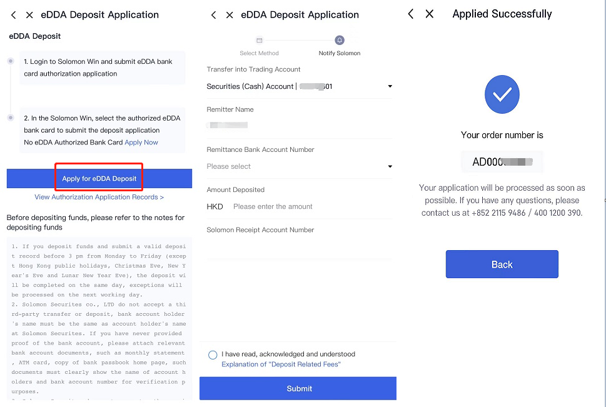This screenshot has width=606, height=407.
Task: Close the first eDDA Deposit Application screen
Action: click(x=29, y=15)
